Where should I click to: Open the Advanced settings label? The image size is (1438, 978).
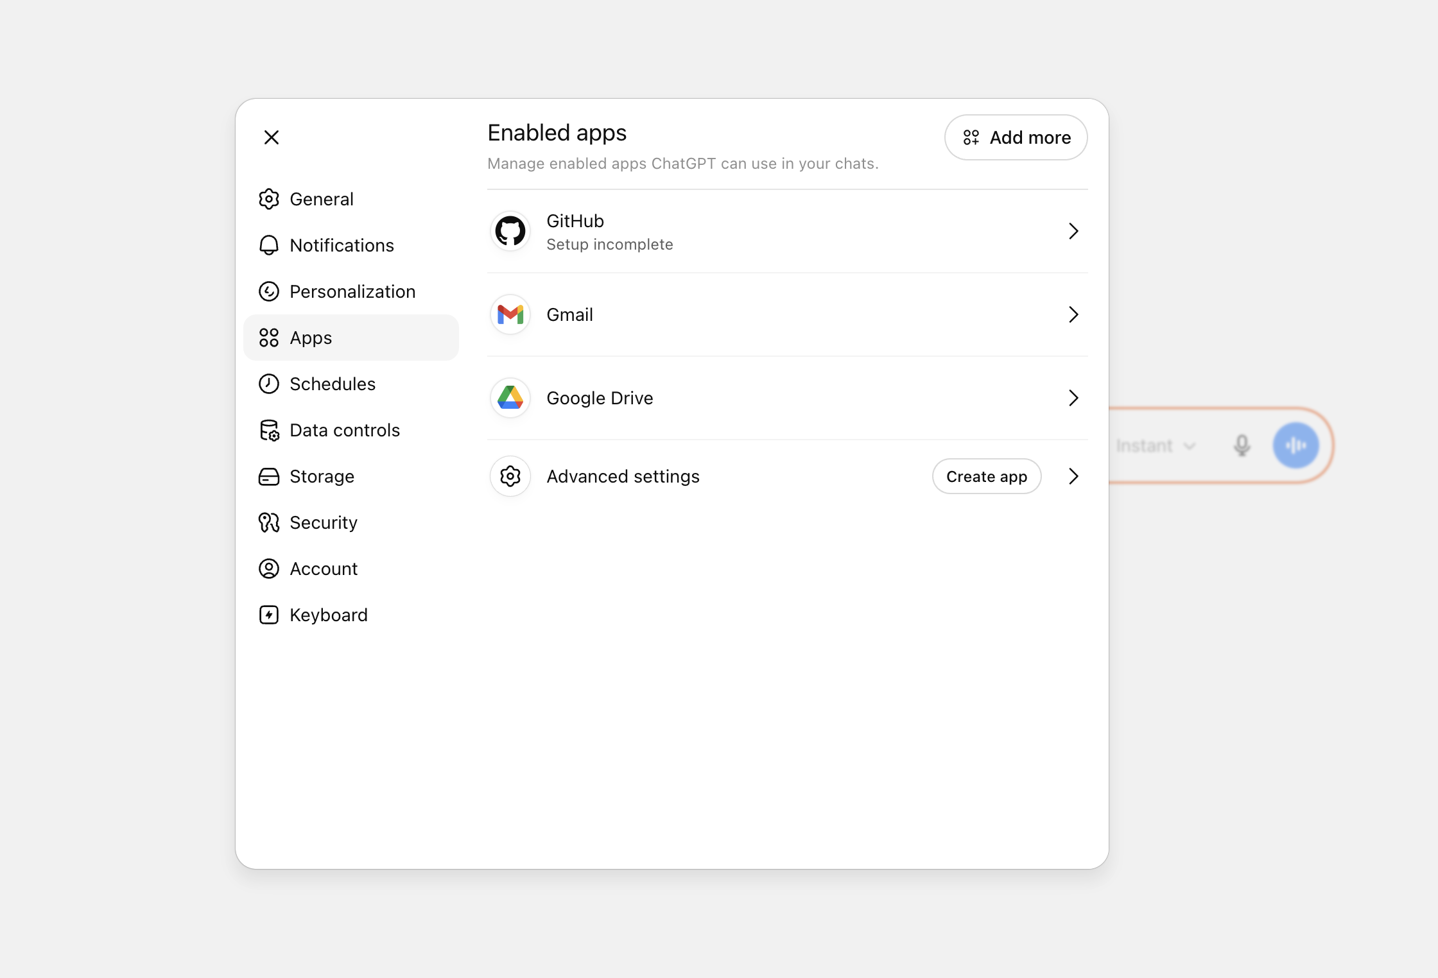(x=623, y=476)
